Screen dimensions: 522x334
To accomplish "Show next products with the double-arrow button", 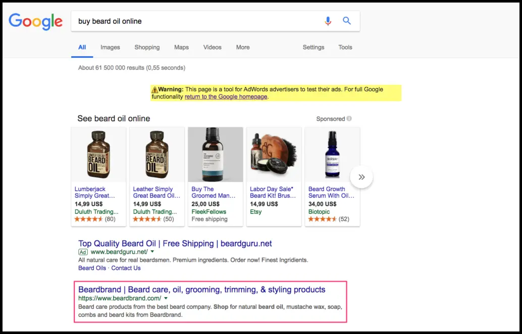I will (361, 177).
